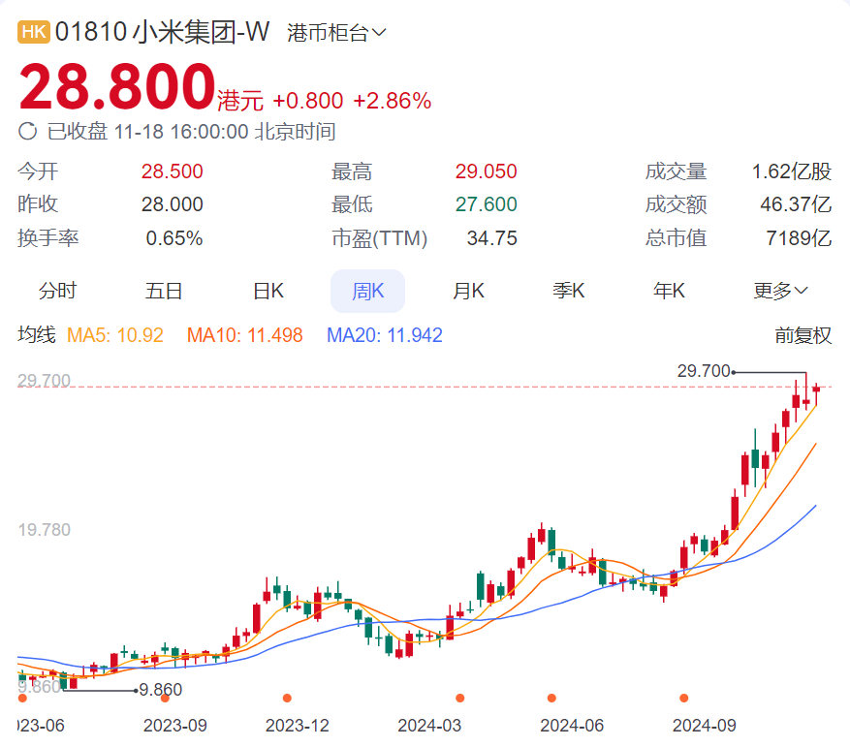Switch to the 分时 chart tab
The height and width of the screenshot is (747, 850).
[57, 291]
